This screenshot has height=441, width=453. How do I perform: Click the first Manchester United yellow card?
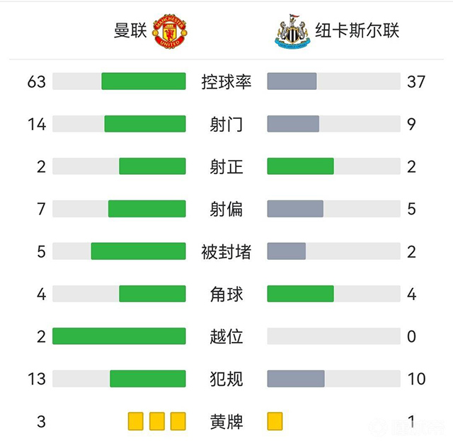[135, 421]
